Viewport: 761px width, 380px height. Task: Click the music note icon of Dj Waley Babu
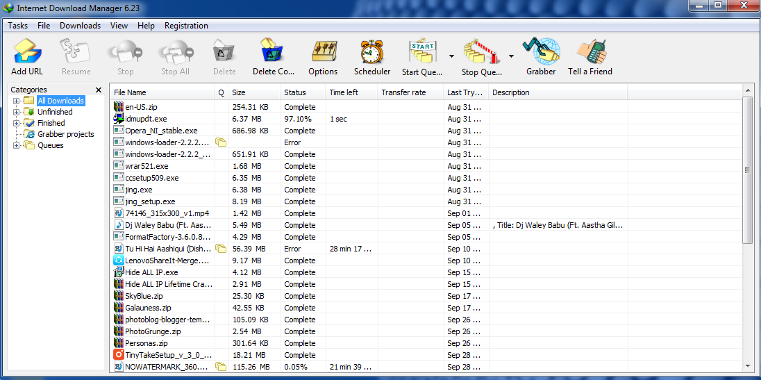coord(119,224)
